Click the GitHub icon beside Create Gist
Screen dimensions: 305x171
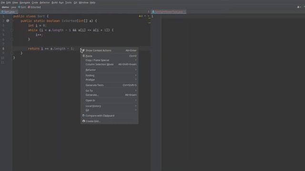pyautogui.click(x=84, y=121)
